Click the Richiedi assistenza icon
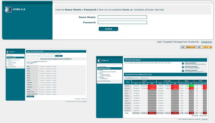The height and width of the screenshot is (123, 215). click(183, 67)
